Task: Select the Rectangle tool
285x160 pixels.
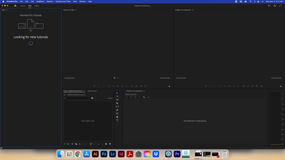Action: [117, 114]
